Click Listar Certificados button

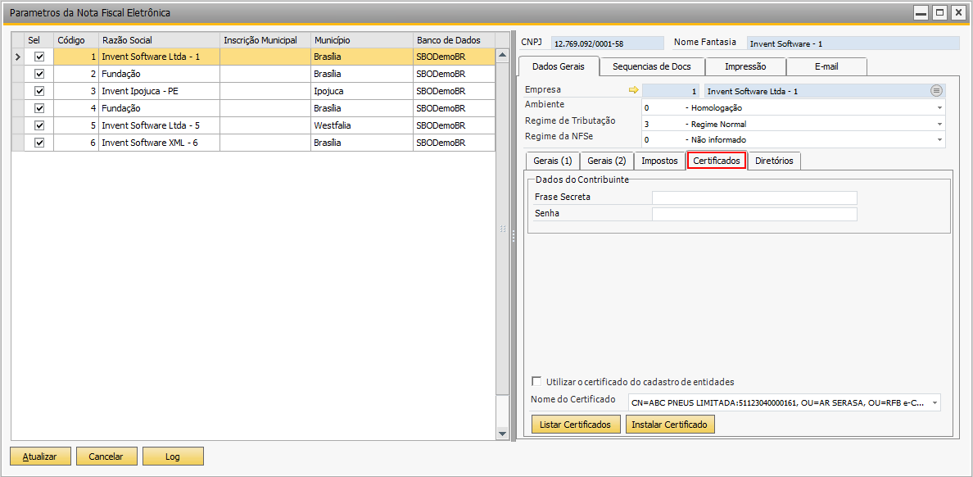tap(576, 425)
